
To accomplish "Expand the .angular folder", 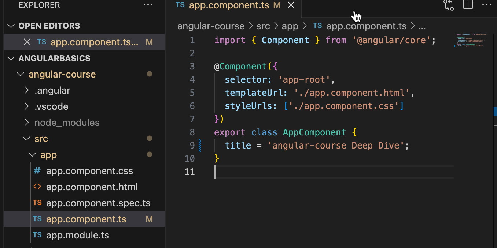I will tap(52, 90).
